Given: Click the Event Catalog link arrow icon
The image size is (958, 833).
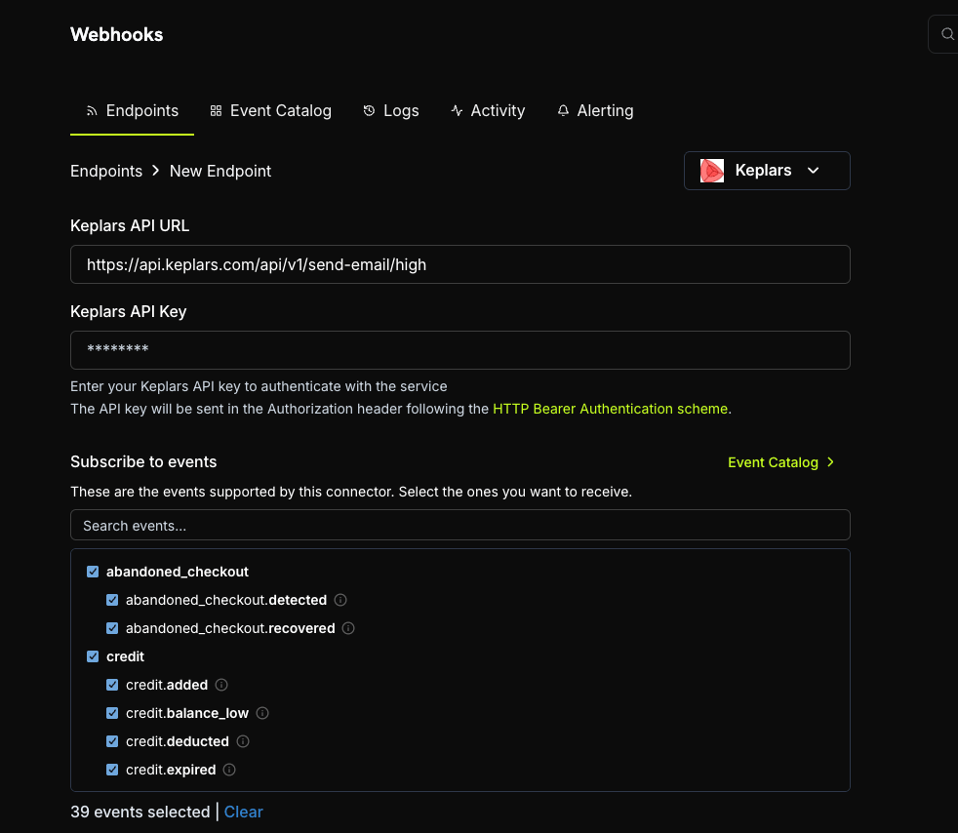Looking at the screenshot, I should (830, 462).
